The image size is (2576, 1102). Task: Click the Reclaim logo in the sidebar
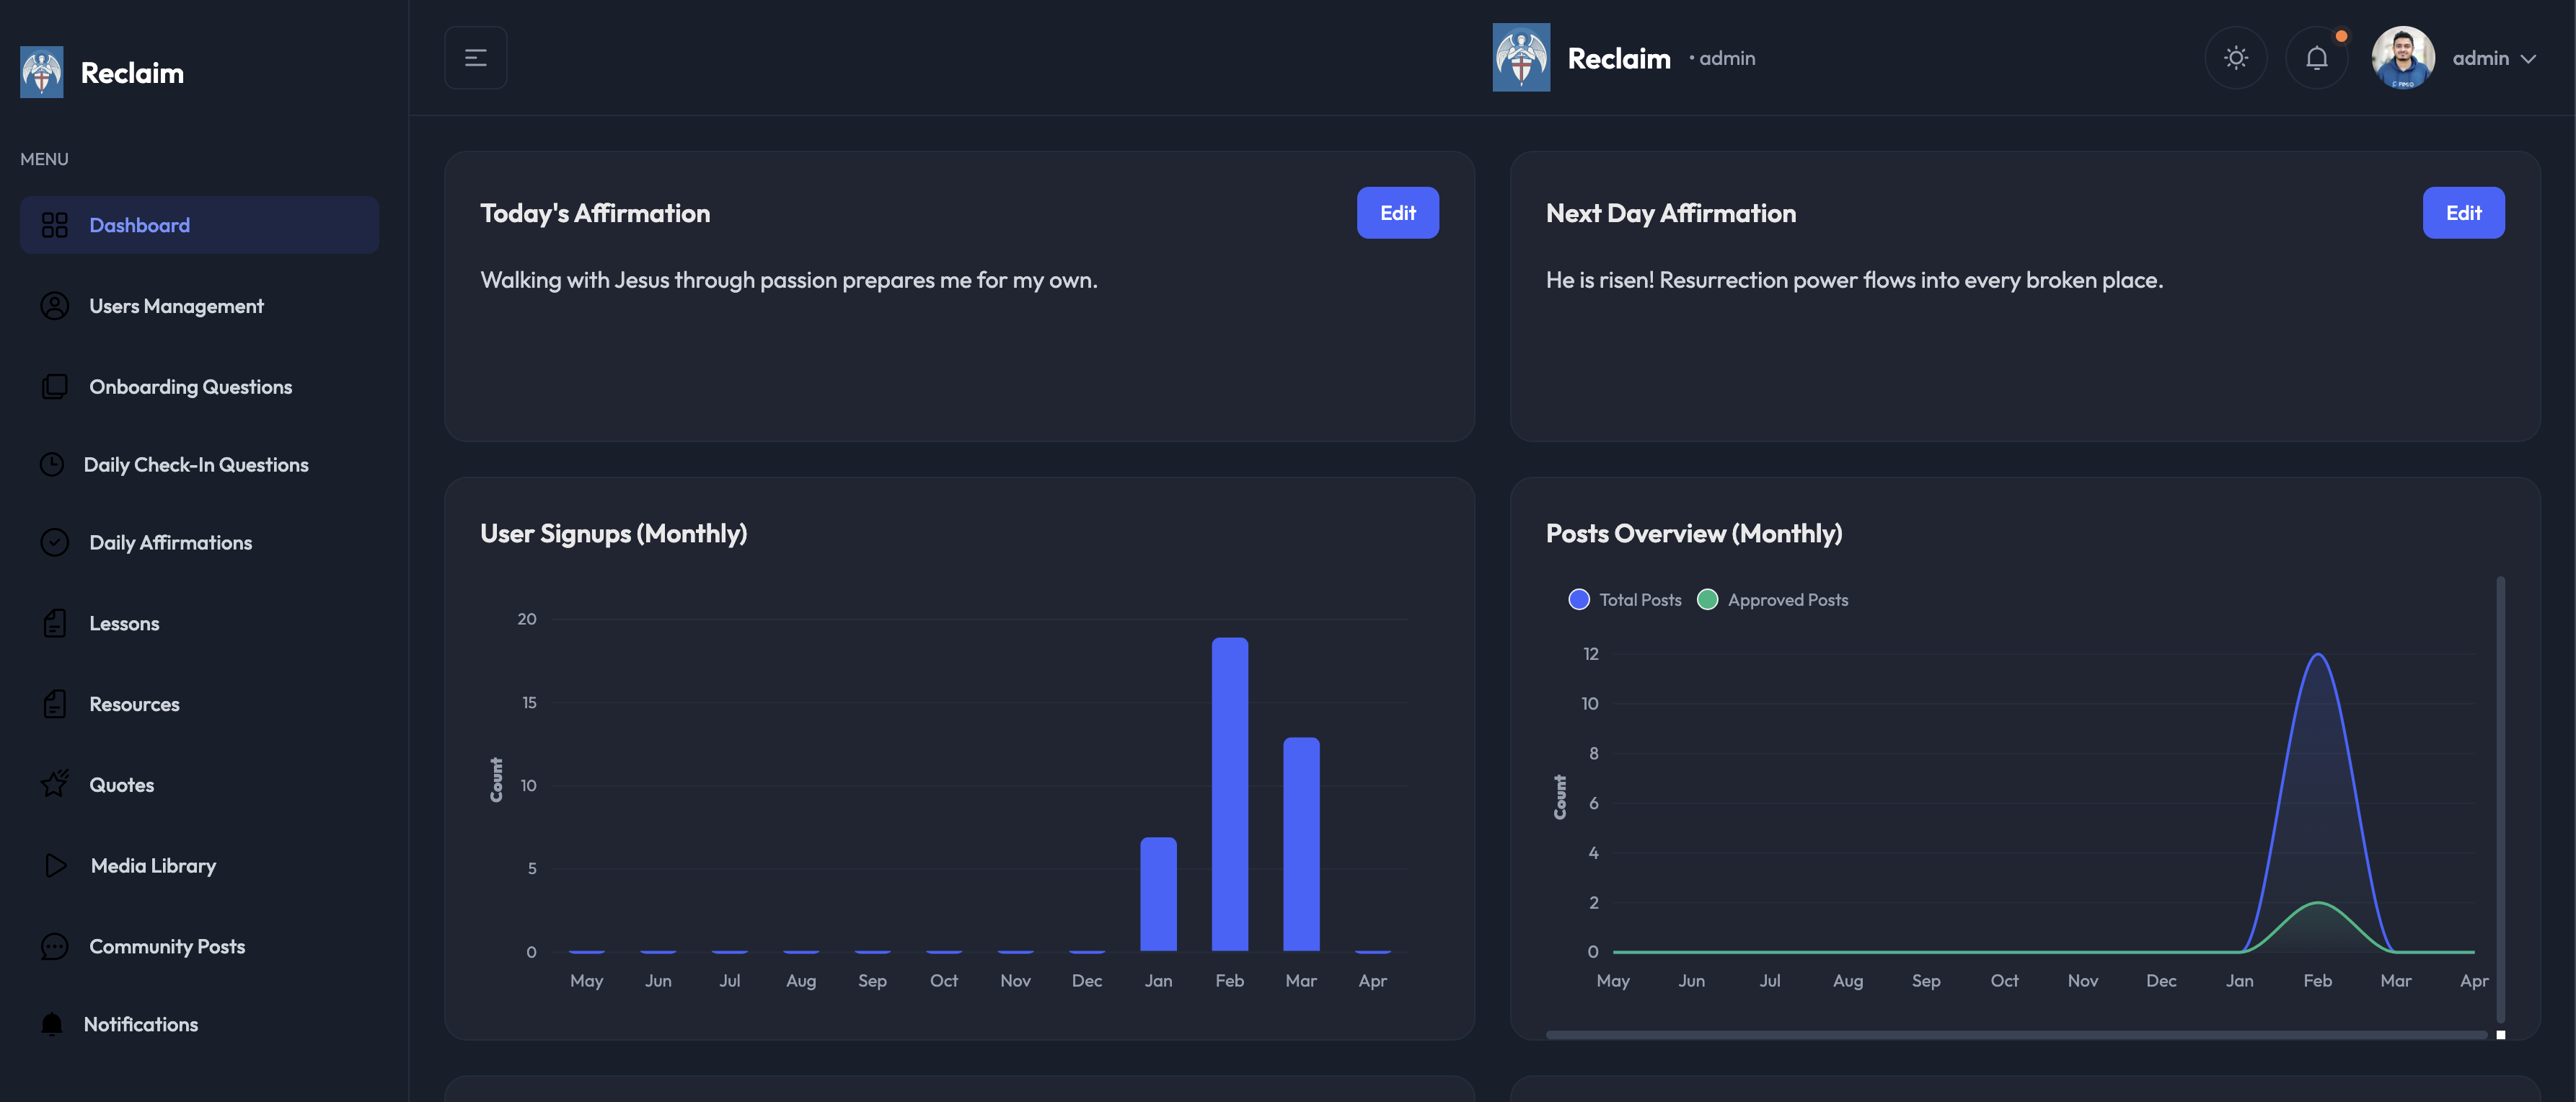41,72
